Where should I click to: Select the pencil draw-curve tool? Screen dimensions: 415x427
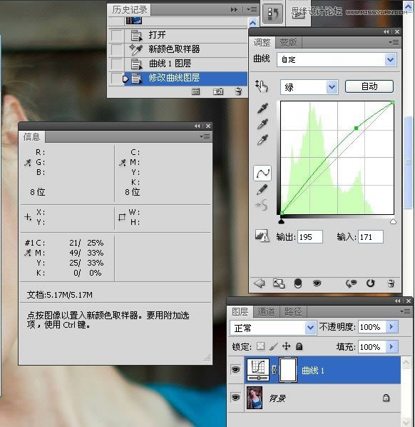tap(262, 189)
